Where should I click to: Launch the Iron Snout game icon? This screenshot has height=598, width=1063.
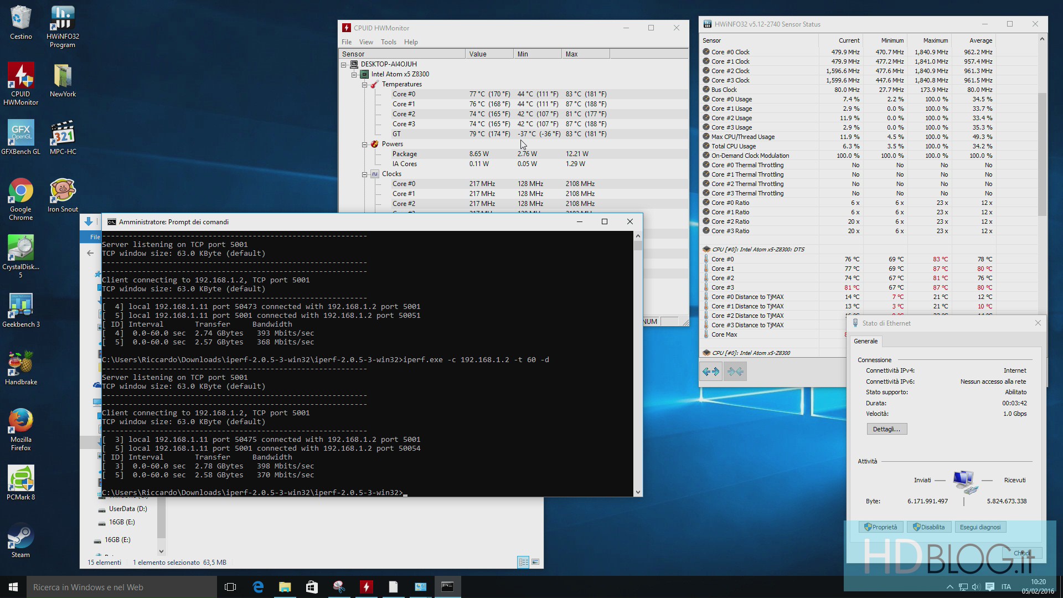[x=63, y=195]
